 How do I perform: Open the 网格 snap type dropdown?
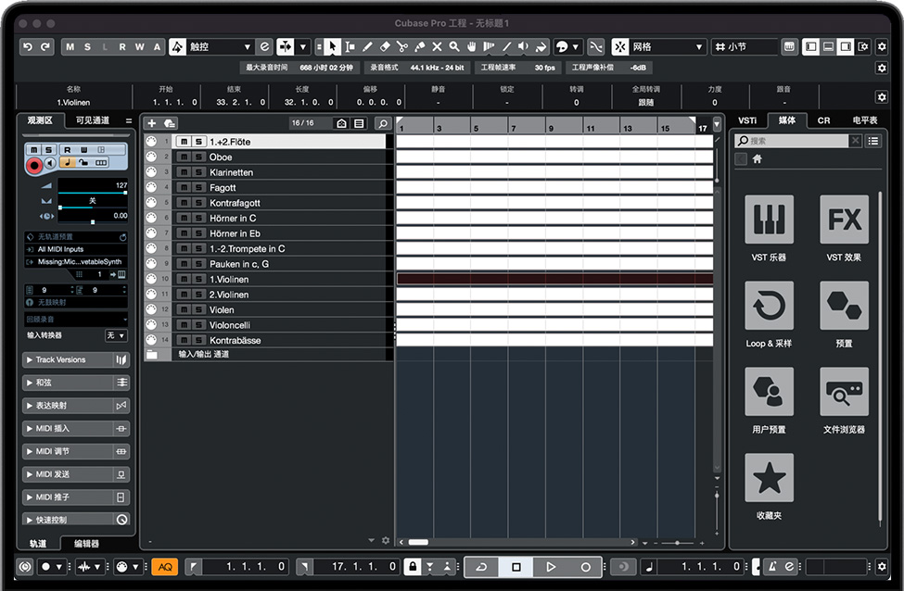coord(668,46)
